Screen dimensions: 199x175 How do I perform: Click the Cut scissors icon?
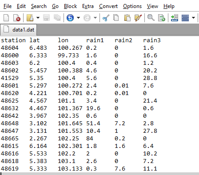(x=106, y=18)
